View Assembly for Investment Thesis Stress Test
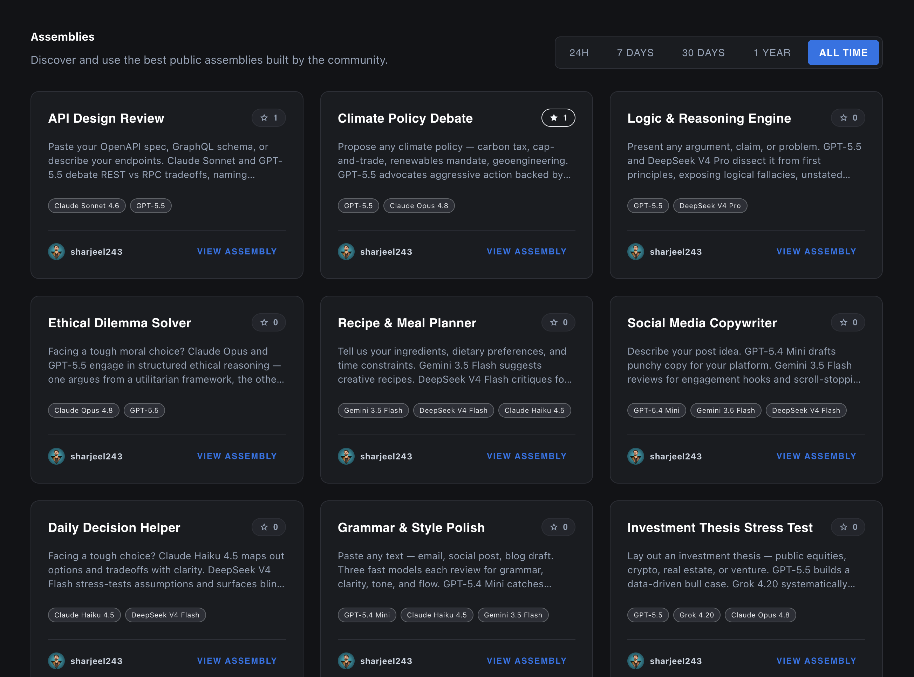 click(816, 661)
